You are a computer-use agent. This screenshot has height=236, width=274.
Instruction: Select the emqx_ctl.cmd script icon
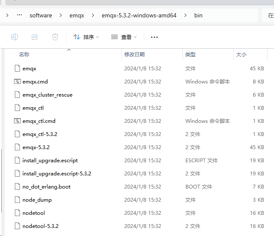(17, 121)
